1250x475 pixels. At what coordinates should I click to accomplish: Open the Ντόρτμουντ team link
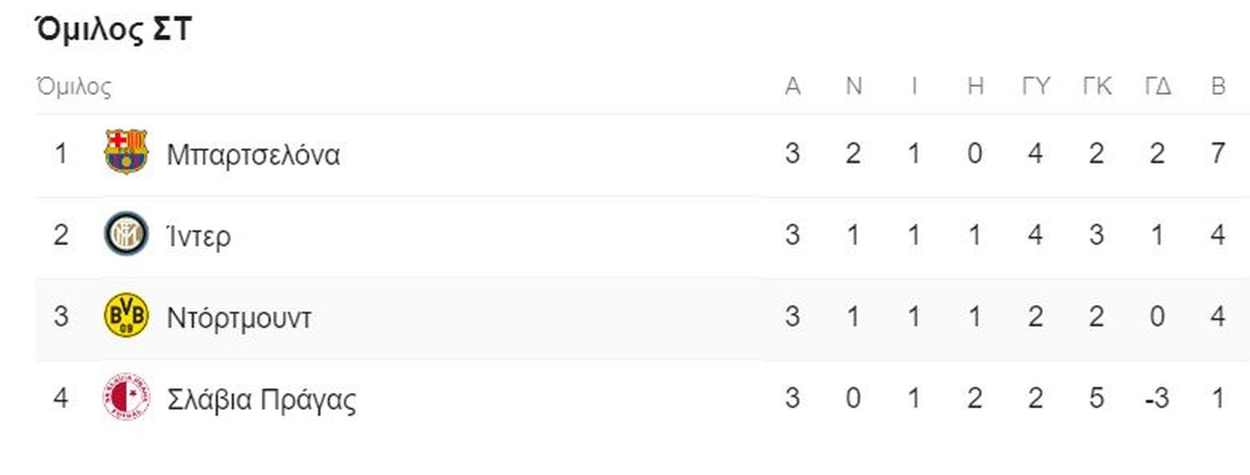coord(239,318)
